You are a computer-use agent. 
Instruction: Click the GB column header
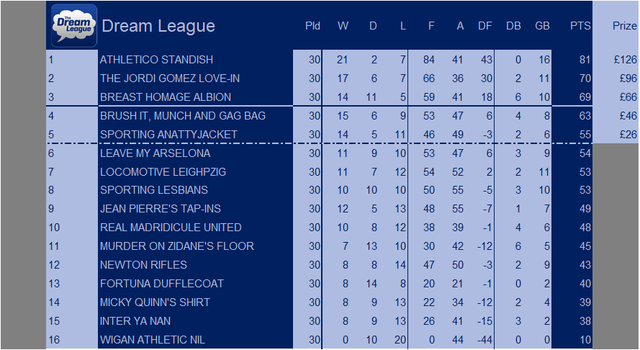542,26
